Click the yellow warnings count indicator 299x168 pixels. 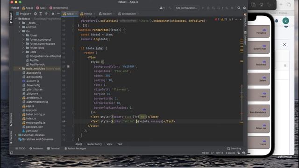click(x=224, y=20)
